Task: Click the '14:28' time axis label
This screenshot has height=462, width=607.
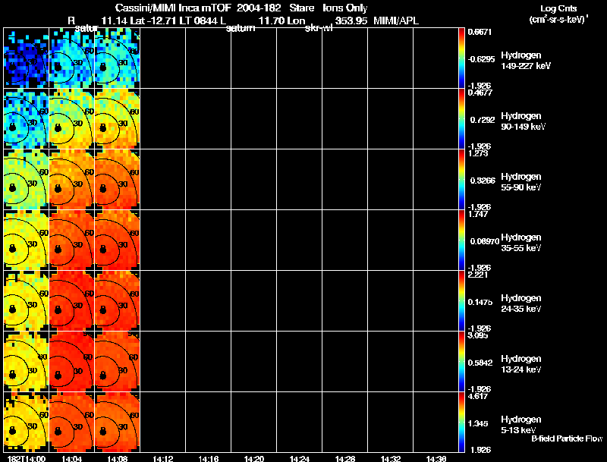Action: click(345, 459)
